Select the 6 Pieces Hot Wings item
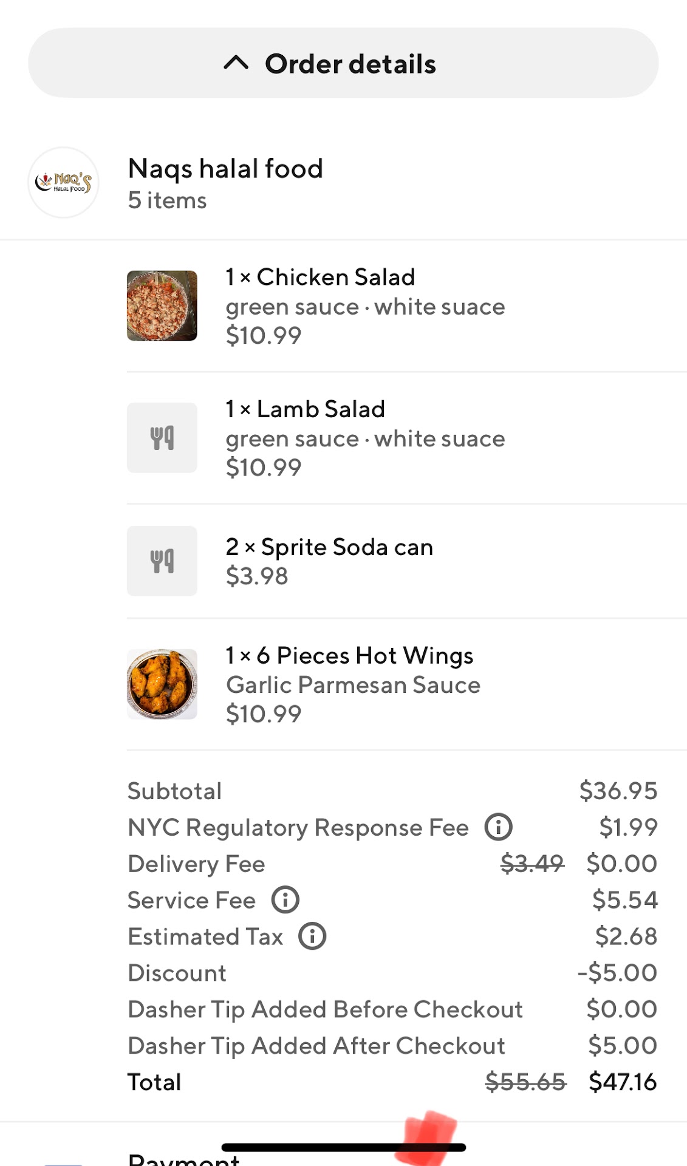Screen dimensions: 687x1166 pyautogui.click(x=349, y=656)
